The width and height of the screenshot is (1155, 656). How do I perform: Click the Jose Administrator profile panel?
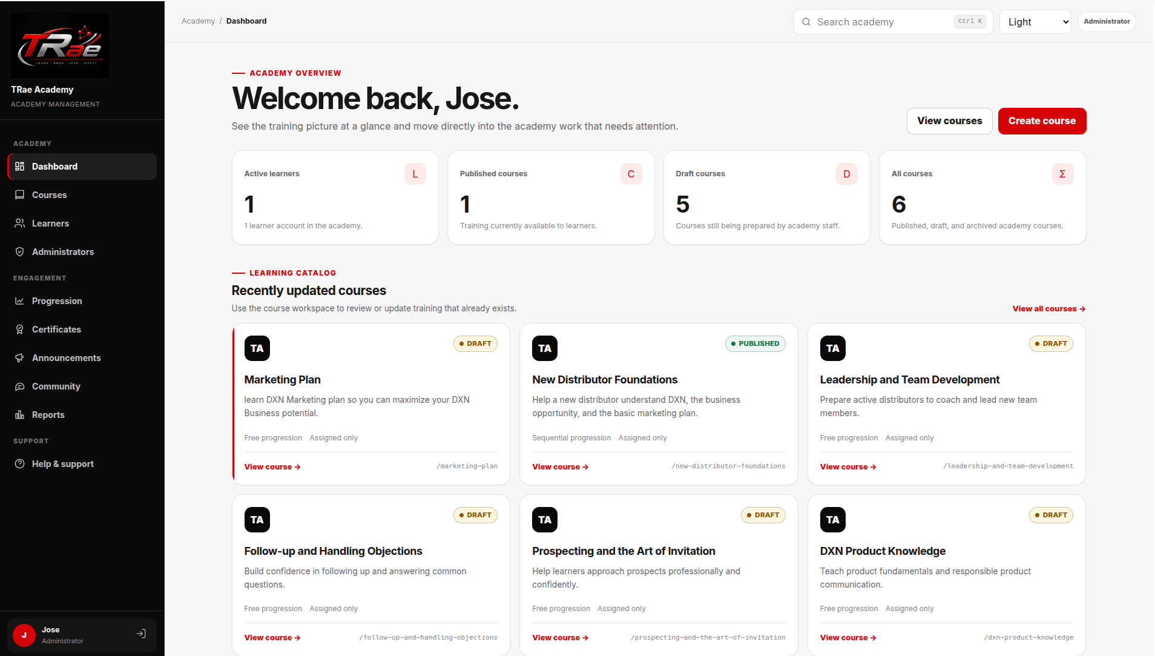click(x=82, y=635)
